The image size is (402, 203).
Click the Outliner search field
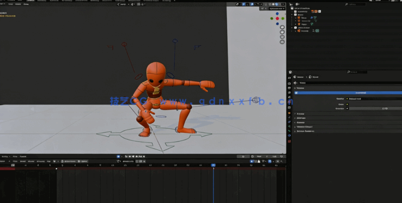coord(355,4)
